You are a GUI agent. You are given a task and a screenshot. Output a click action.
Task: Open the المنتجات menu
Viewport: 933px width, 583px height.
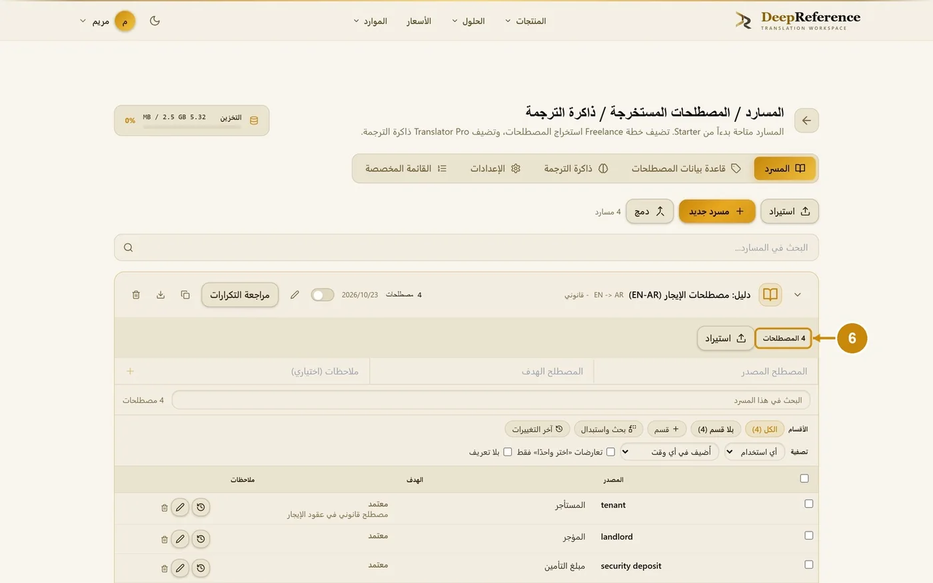(x=525, y=21)
